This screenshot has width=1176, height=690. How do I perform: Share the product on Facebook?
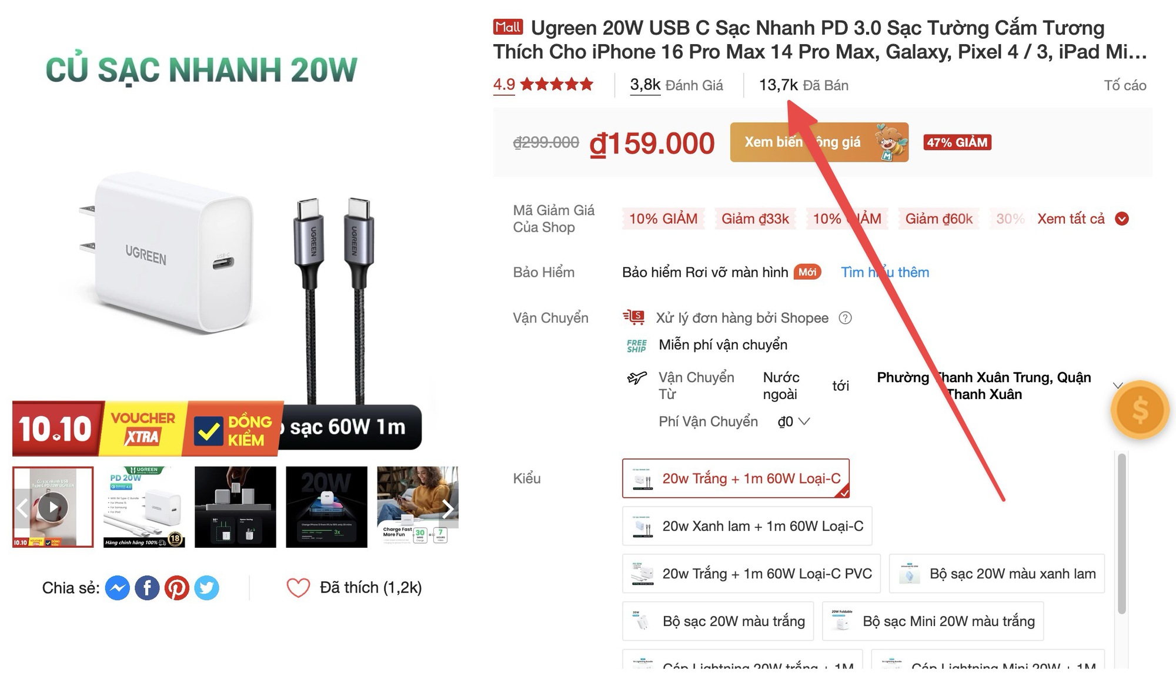(147, 587)
